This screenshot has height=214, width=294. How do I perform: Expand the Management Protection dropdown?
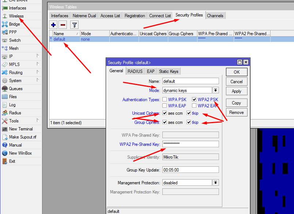[216, 182]
